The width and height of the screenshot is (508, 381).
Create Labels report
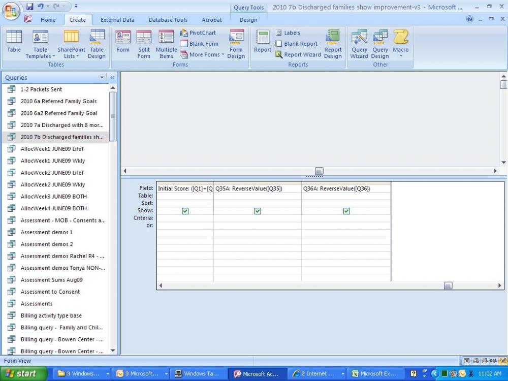288,33
